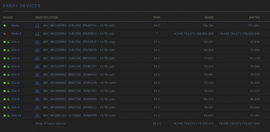Click the READS column header
Image resolution: width=270 pixels, height=132 pixels.
[209, 18]
